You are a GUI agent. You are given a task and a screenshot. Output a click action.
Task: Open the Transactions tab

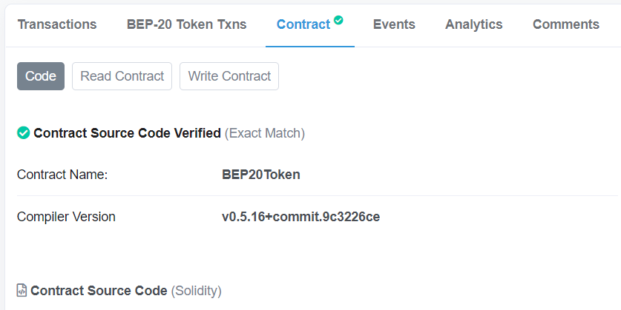tap(57, 24)
